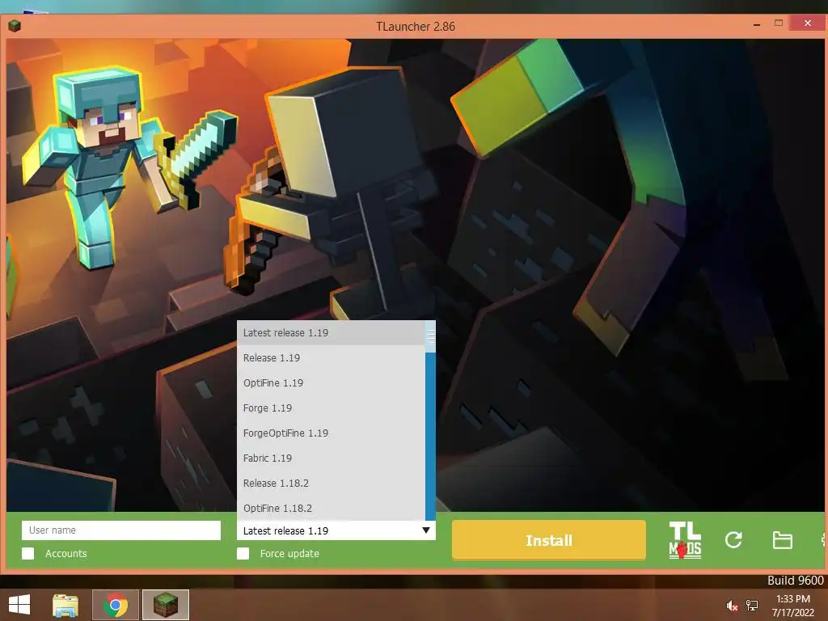Choose 'Forge 1.19' version
This screenshot has height=621, width=828.
[x=331, y=408]
